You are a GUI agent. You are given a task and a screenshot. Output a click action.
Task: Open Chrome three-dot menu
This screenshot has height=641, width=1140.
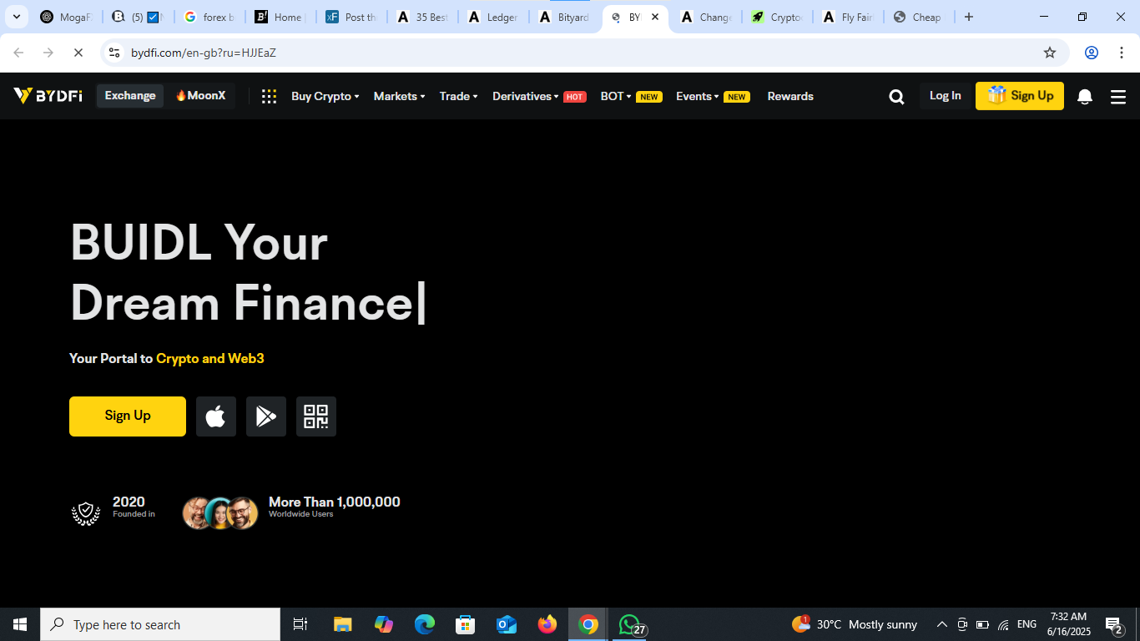pyautogui.click(x=1122, y=53)
